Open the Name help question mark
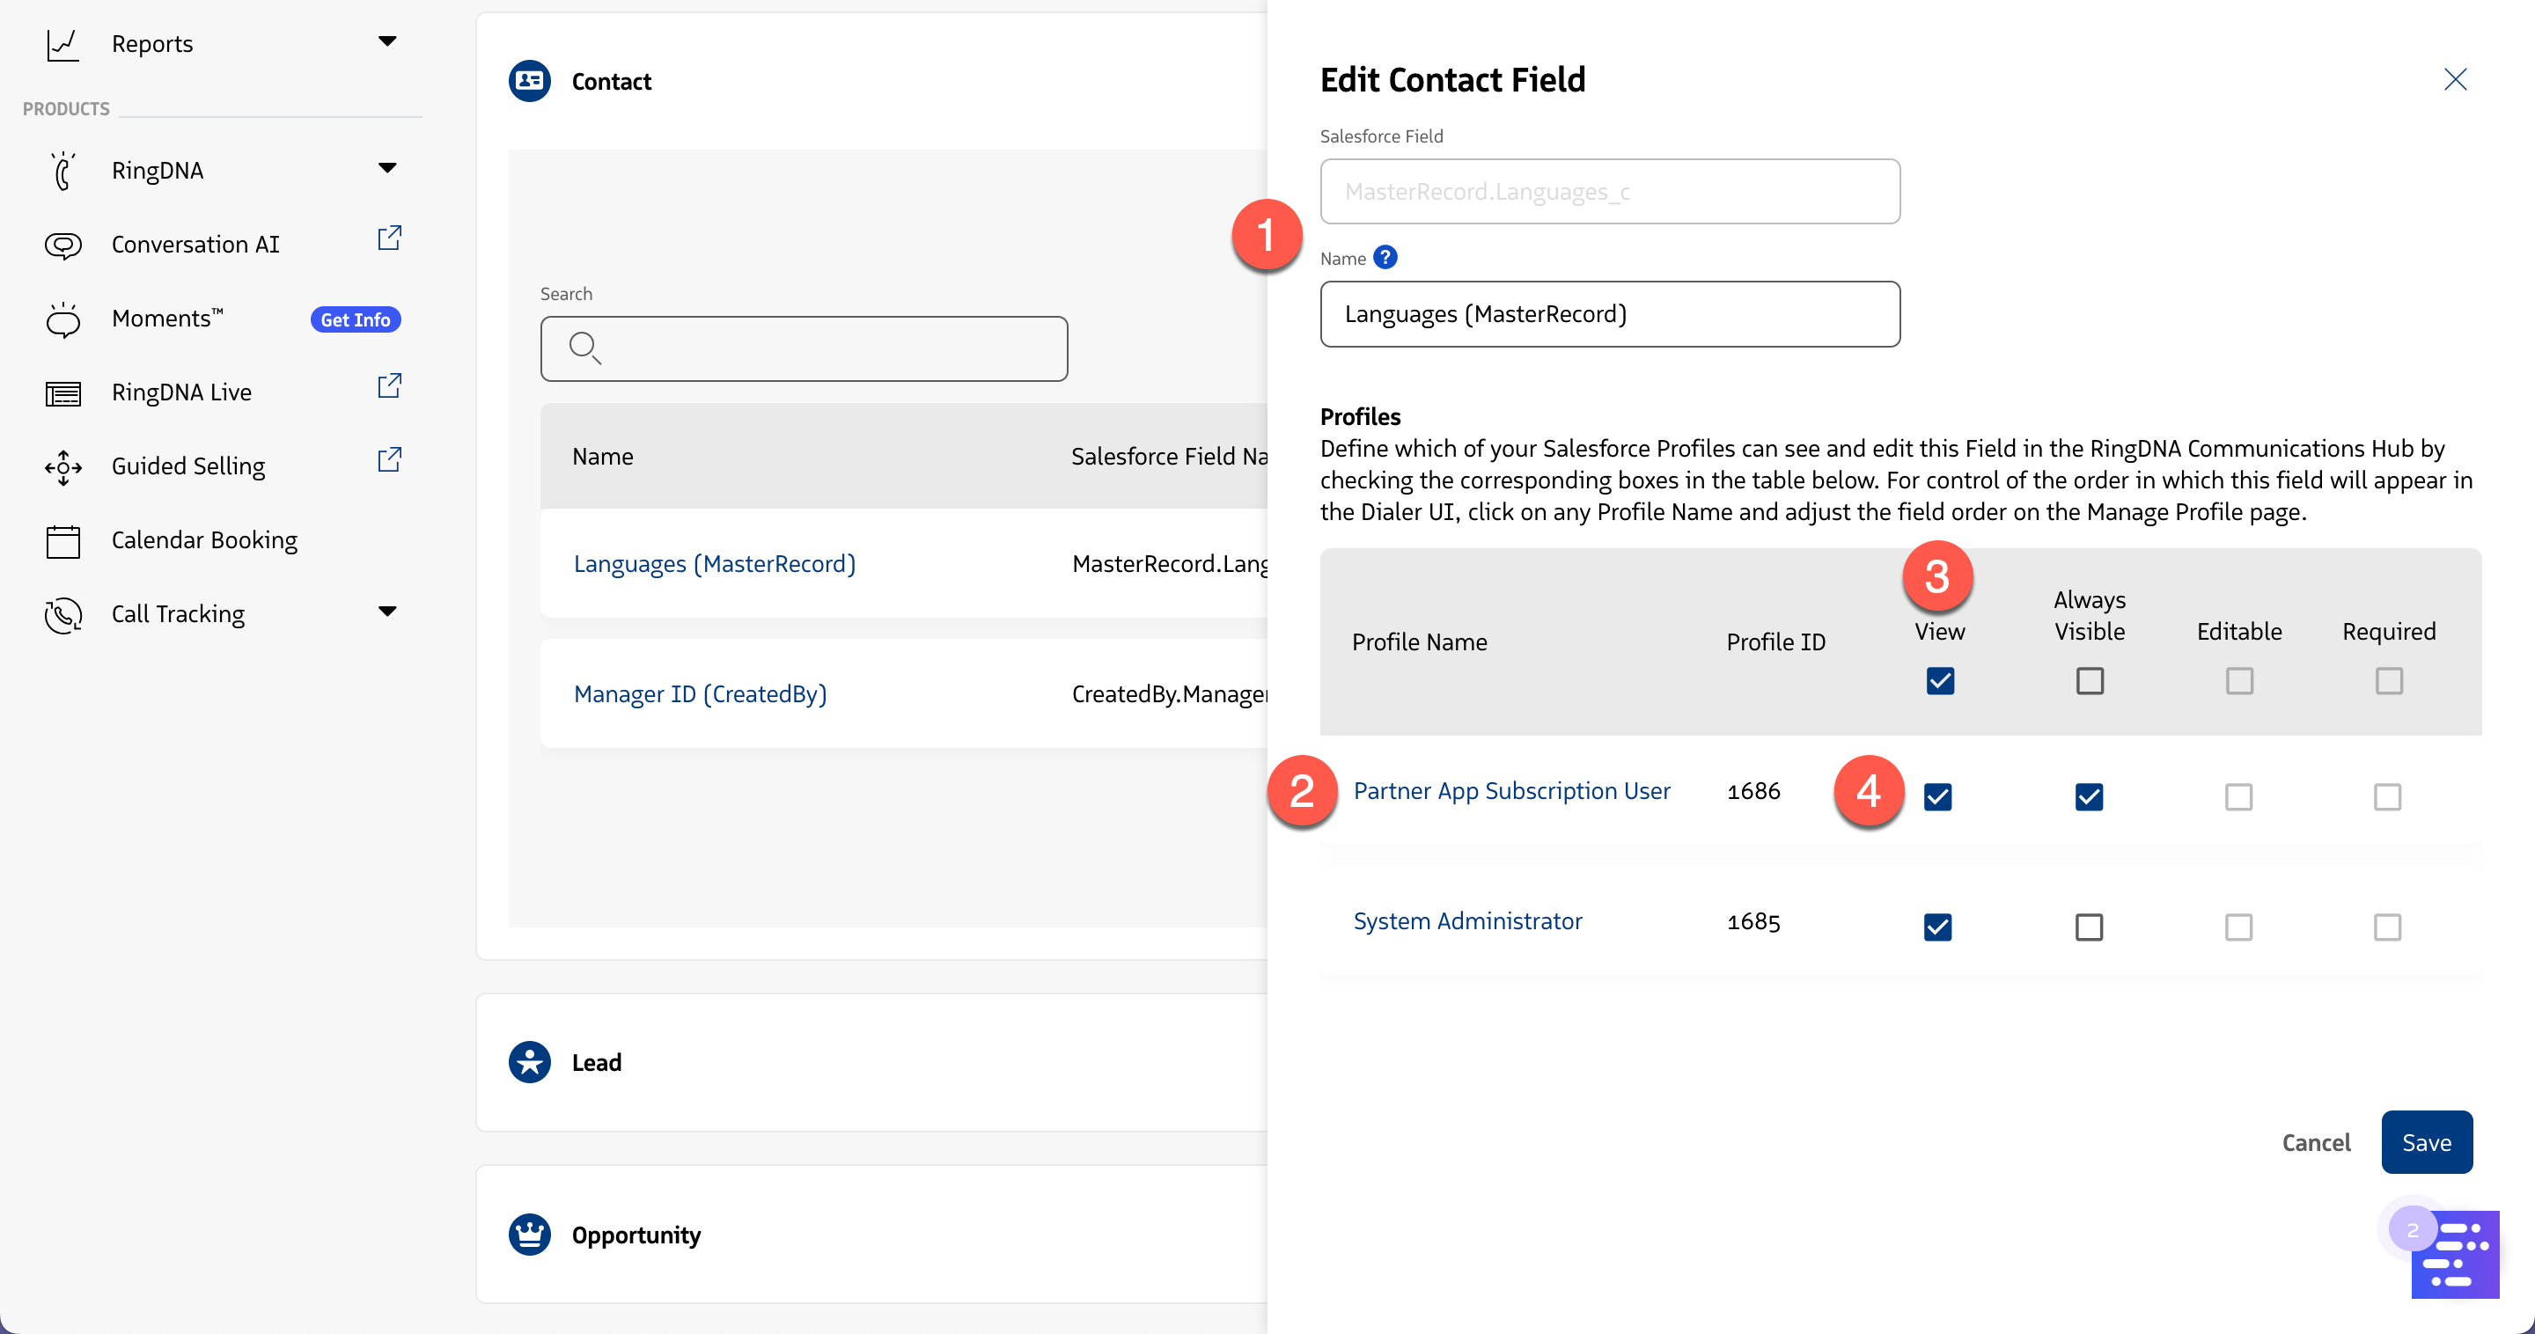 click(x=1385, y=257)
